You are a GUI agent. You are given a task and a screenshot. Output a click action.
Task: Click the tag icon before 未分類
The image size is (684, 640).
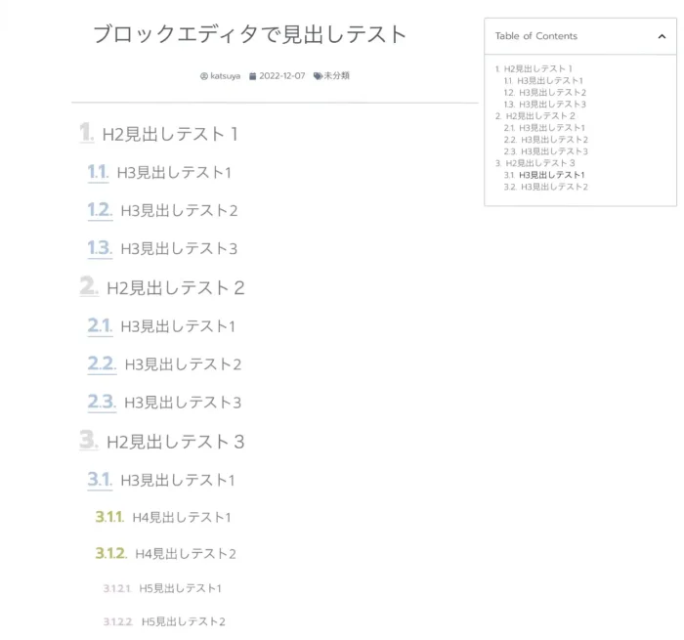pyautogui.click(x=318, y=76)
